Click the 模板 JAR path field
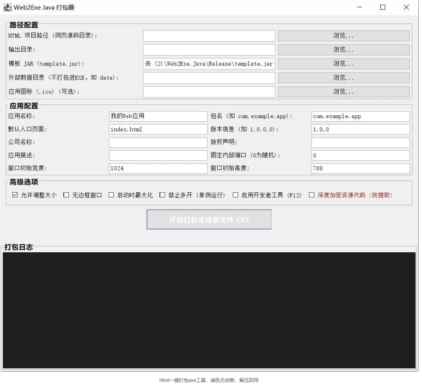 209,63
